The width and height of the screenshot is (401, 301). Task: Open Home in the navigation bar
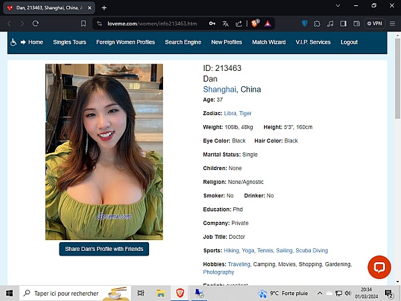[35, 42]
